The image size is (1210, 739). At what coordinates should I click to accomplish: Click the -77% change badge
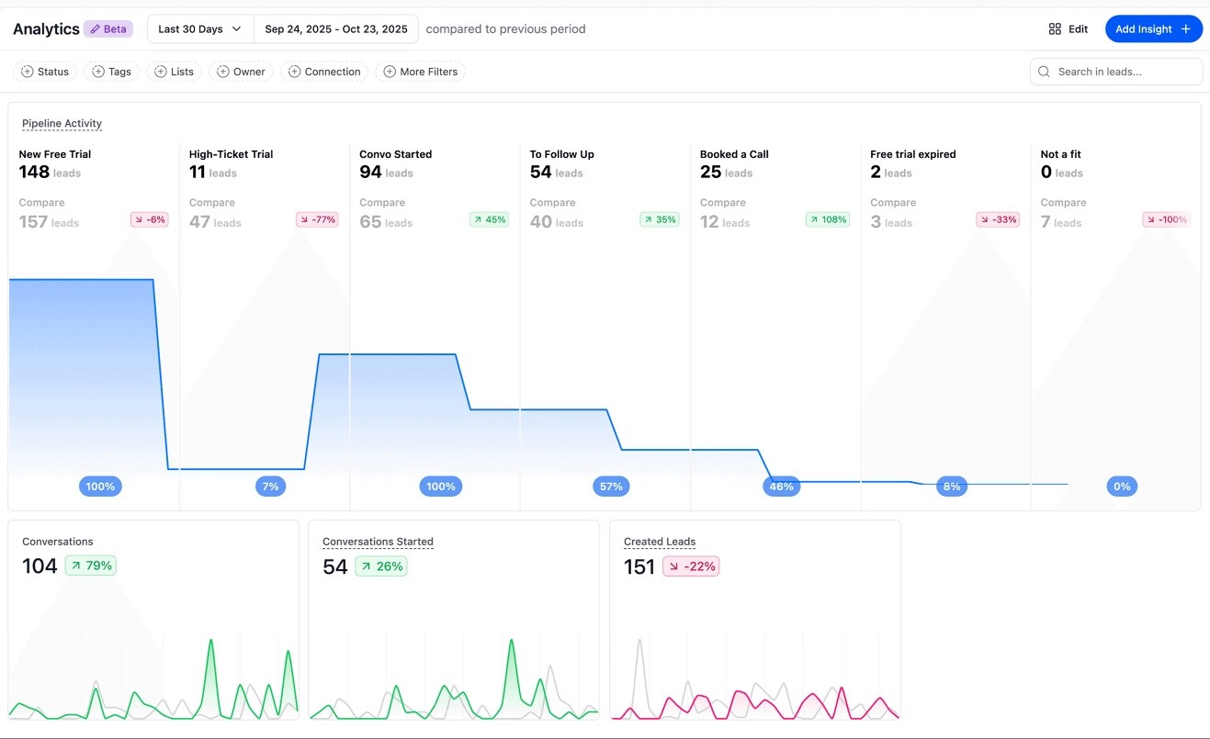point(317,219)
